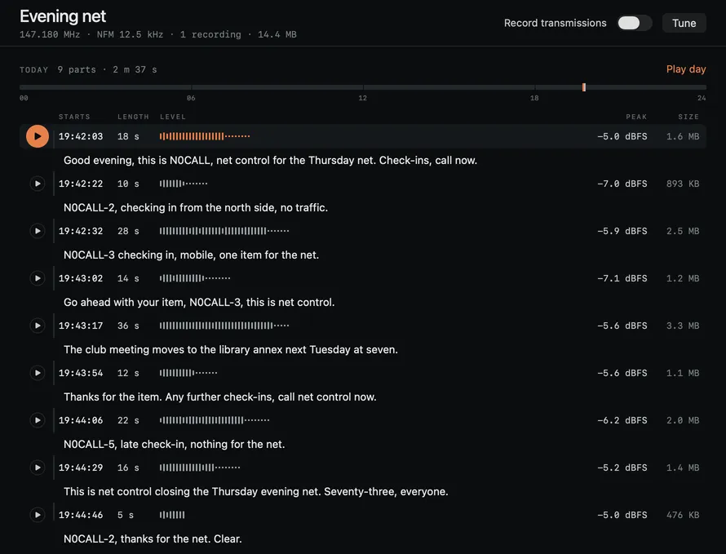
Task: Click the 893 KB size value
Action: point(683,184)
